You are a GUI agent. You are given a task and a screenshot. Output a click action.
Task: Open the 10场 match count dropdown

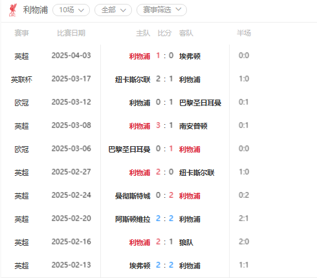coord(71,10)
